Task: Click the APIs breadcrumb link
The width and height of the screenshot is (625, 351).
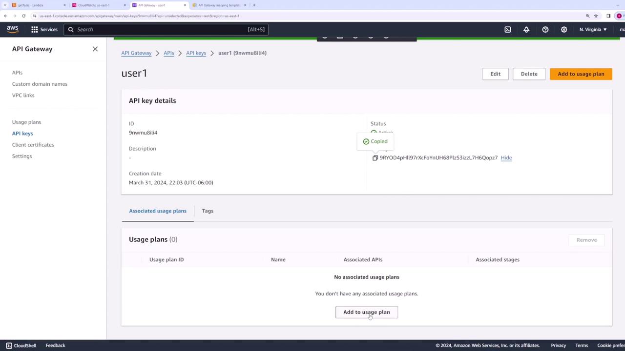Action: [x=169, y=53]
